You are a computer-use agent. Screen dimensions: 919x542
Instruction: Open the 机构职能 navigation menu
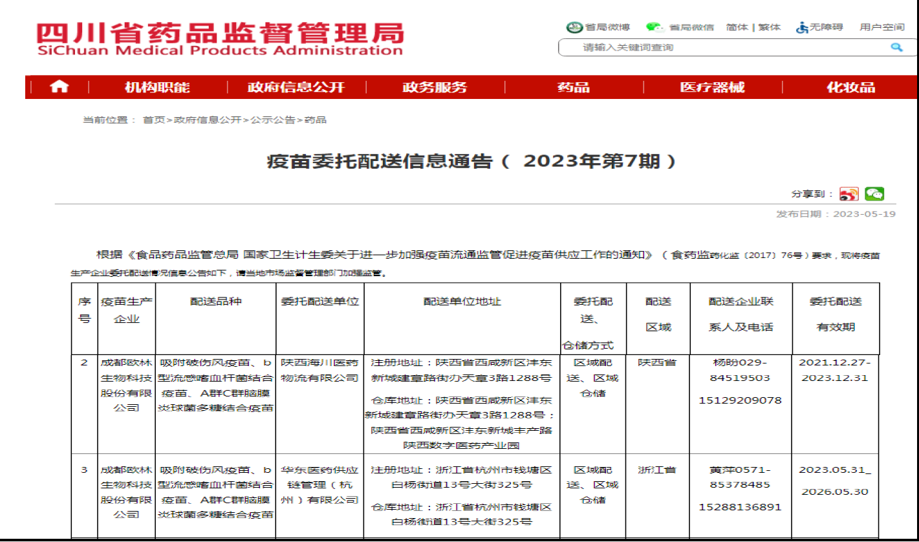click(x=157, y=87)
